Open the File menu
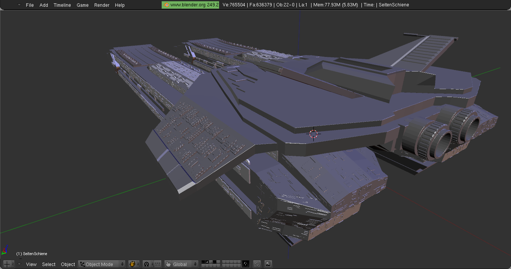This screenshot has height=269, width=511. coord(30,5)
